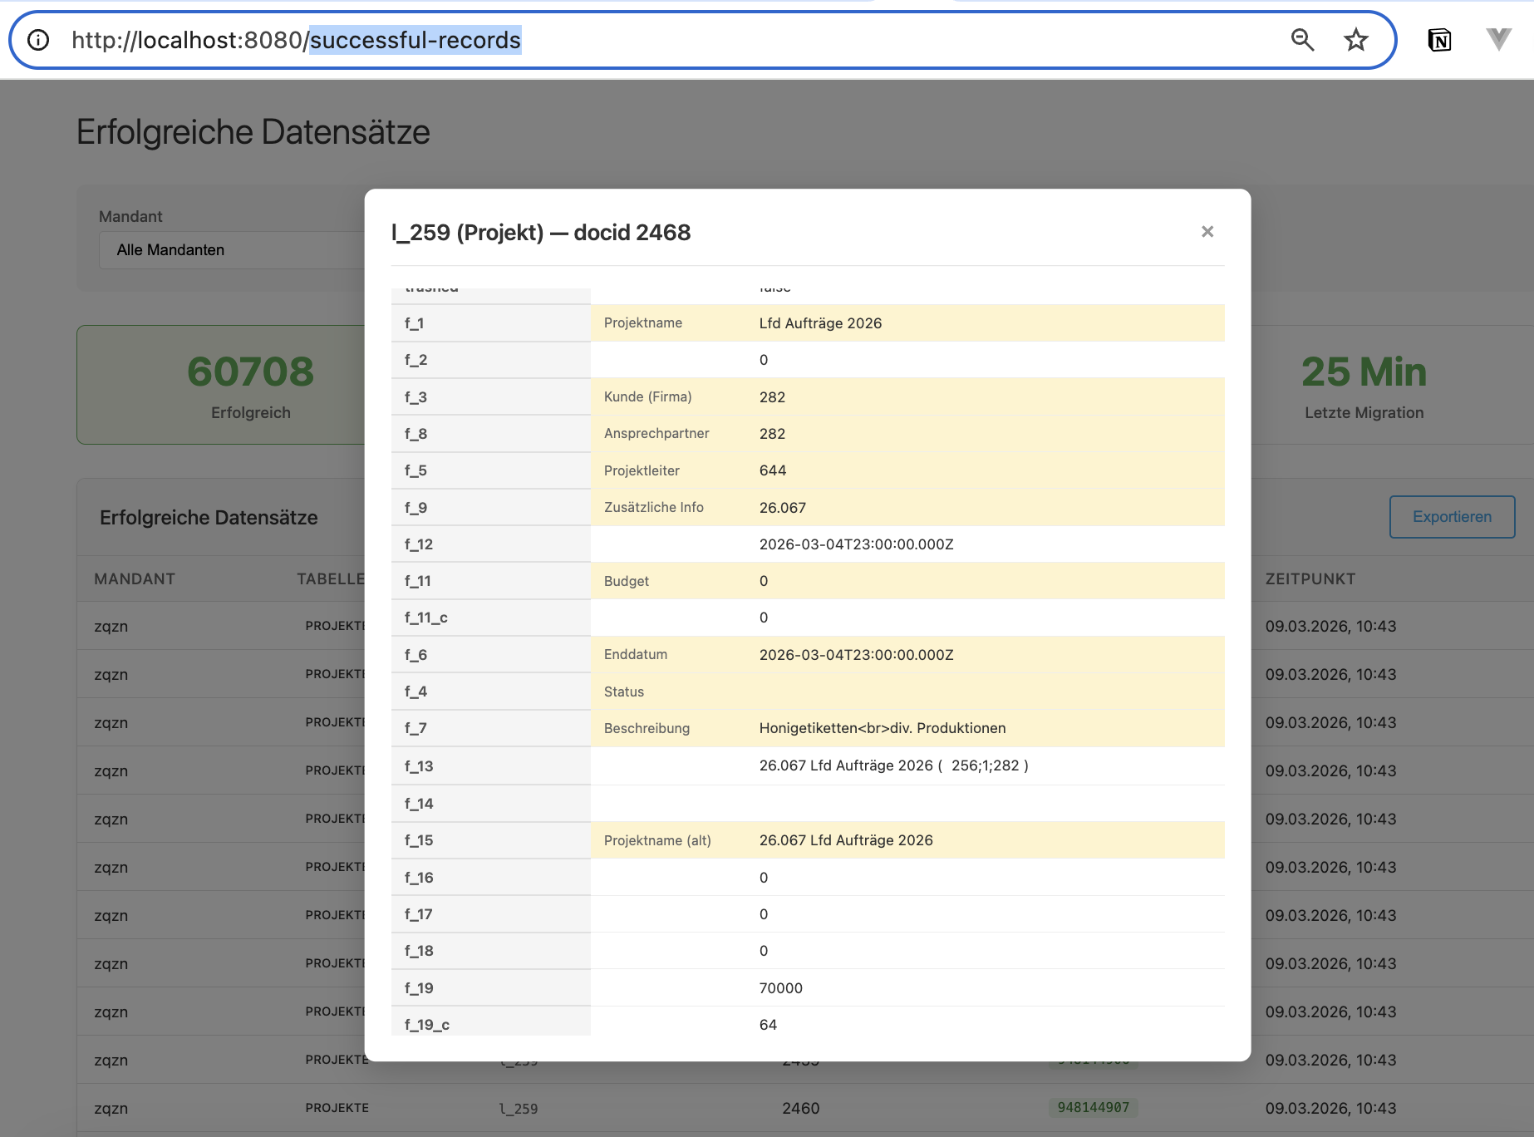1534x1137 pixels.
Task: Select the Projektleiter row value 644
Action: click(x=772, y=470)
